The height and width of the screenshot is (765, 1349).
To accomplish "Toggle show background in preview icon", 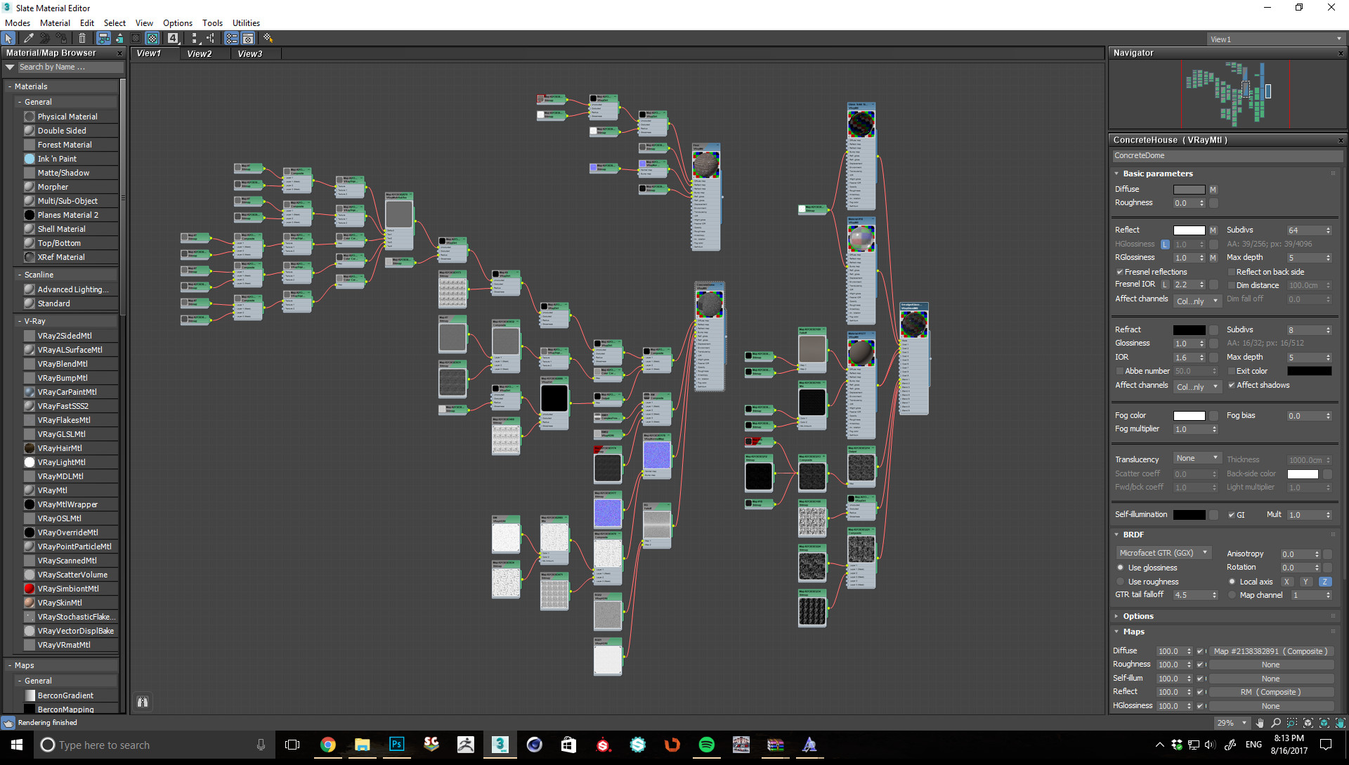I will [x=152, y=38].
